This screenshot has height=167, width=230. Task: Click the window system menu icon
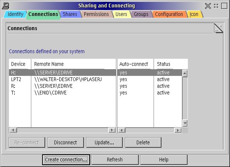pos(5,6)
